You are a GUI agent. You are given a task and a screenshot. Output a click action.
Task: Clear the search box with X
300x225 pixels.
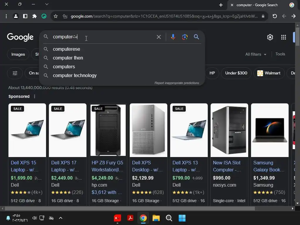[158, 37]
